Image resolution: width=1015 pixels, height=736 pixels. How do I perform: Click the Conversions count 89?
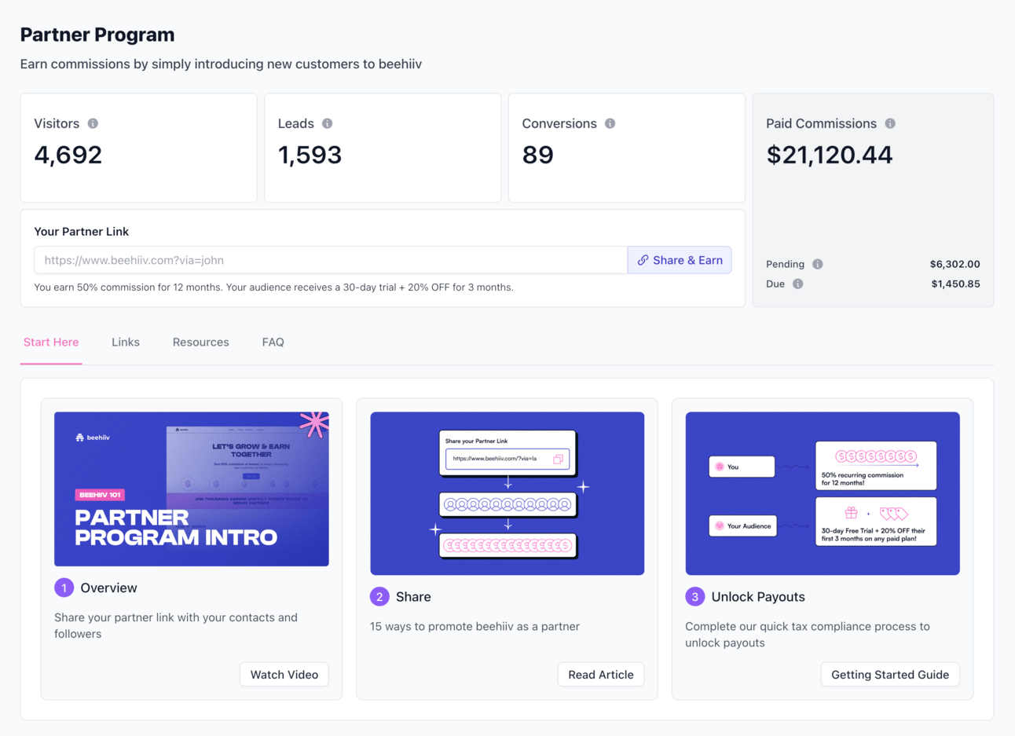click(x=538, y=155)
